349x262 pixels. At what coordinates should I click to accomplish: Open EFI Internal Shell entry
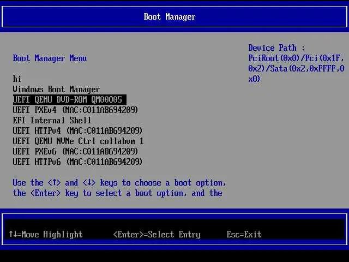(52, 120)
